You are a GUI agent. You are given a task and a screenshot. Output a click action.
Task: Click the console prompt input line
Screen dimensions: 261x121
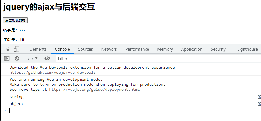[x=113, y=111]
